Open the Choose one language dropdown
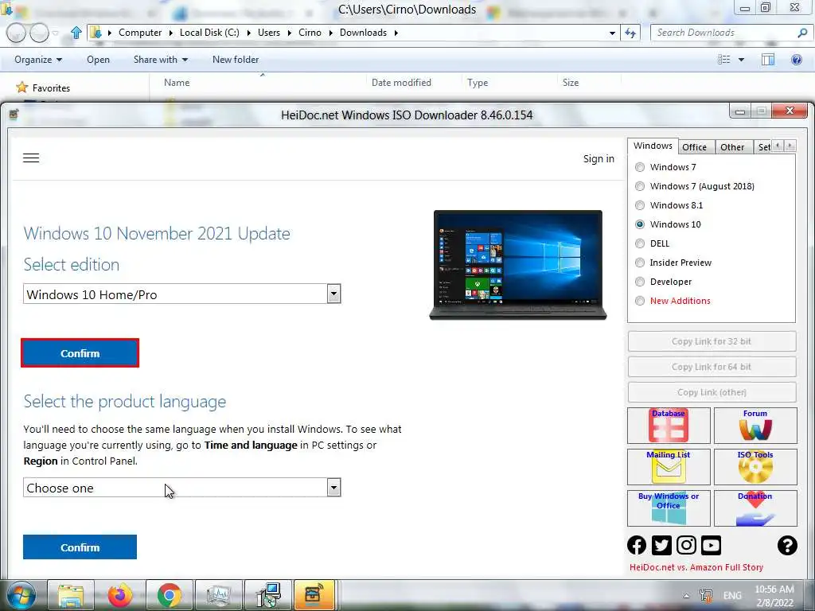The image size is (815, 611). point(182,488)
